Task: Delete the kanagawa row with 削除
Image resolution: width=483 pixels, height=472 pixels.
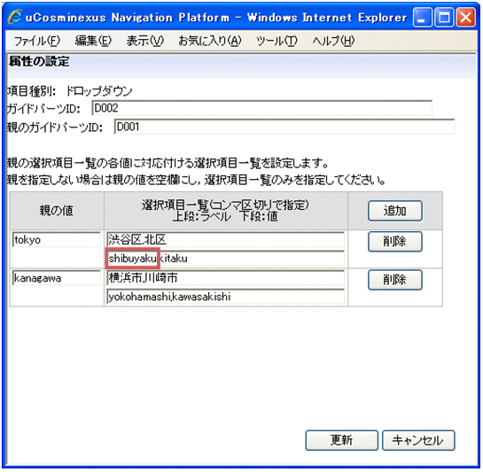Action: click(395, 280)
